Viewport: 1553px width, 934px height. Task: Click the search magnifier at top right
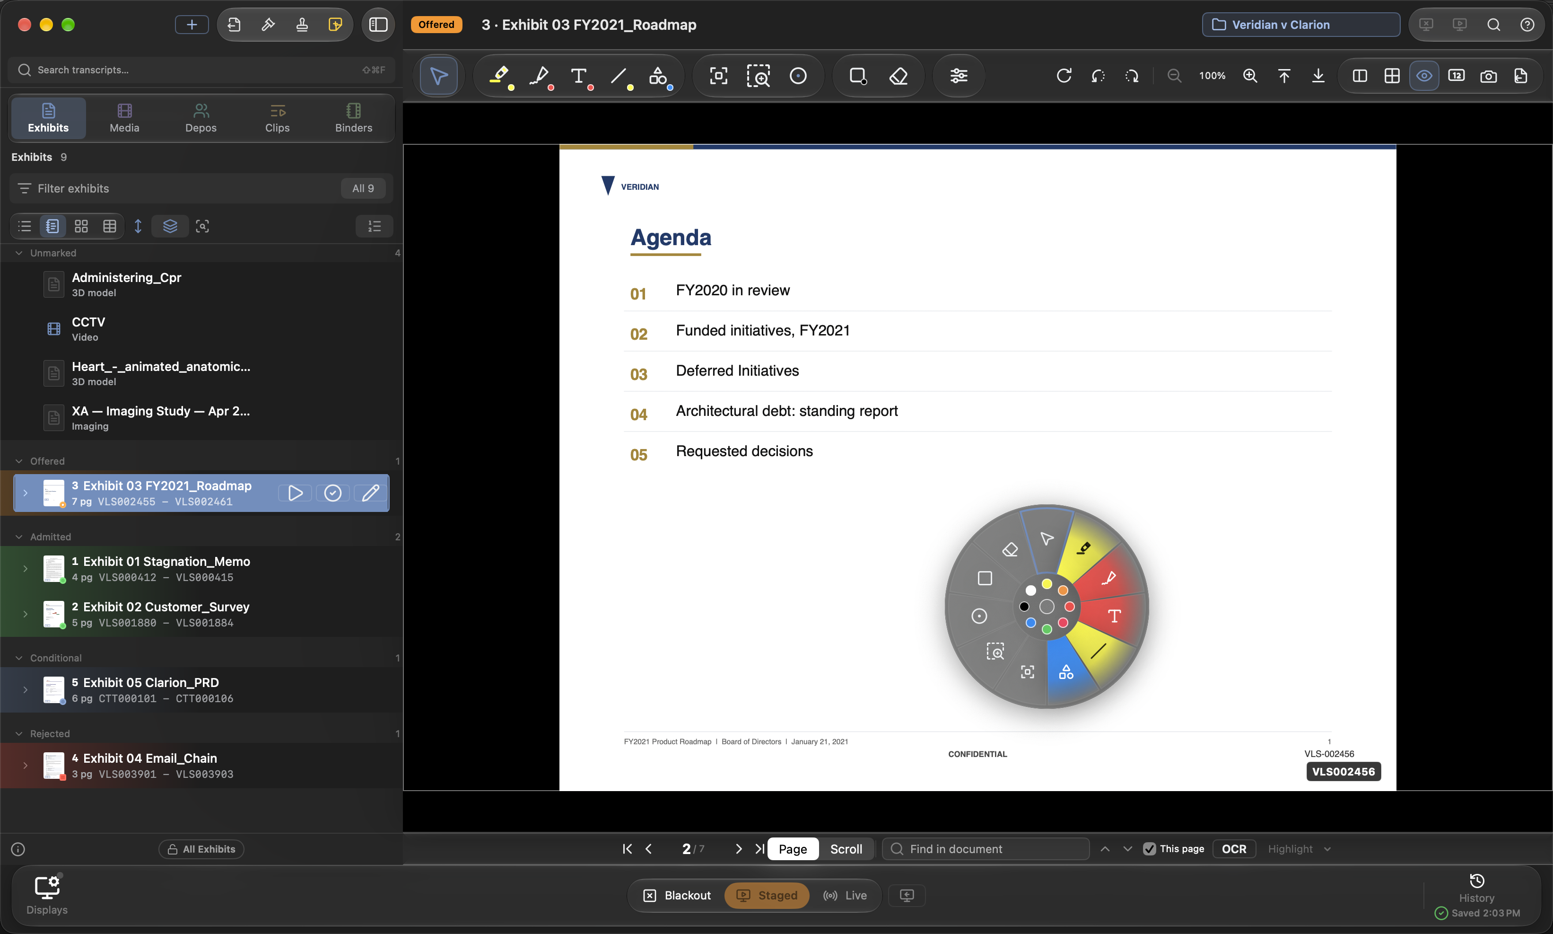click(1494, 25)
